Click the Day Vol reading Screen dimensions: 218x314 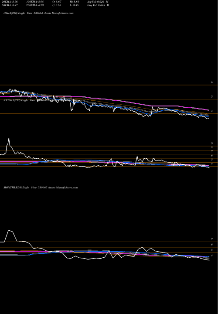[98, 5]
